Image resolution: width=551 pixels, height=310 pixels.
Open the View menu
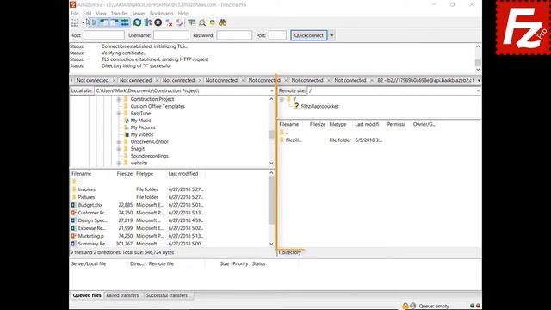(101, 14)
